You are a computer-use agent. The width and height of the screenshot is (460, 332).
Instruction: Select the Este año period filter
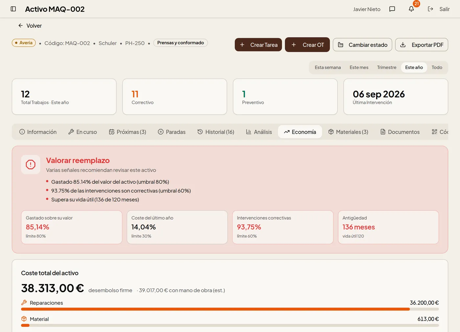tap(414, 67)
